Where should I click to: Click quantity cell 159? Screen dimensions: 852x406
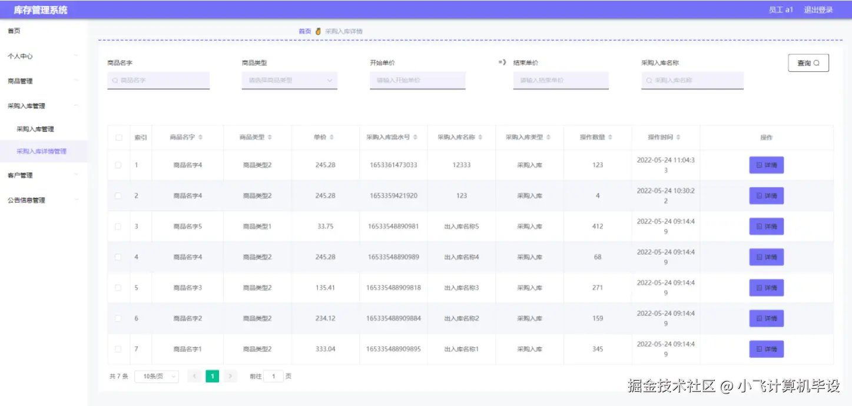click(x=598, y=318)
